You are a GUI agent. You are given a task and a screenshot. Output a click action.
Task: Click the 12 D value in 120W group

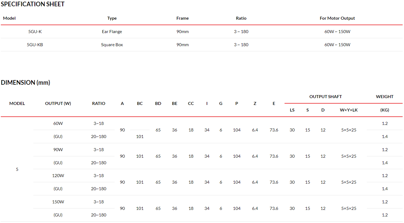pyautogui.click(x=323, y=182)
